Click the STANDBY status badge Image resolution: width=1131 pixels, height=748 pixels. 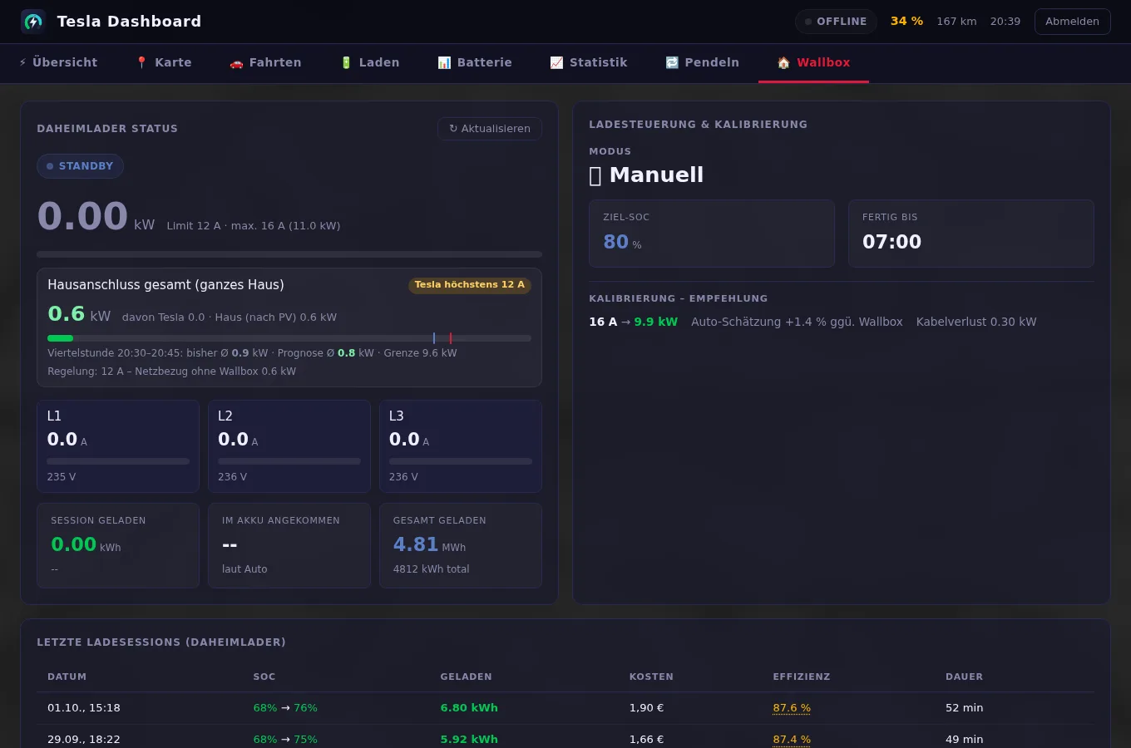coord(80,166)
